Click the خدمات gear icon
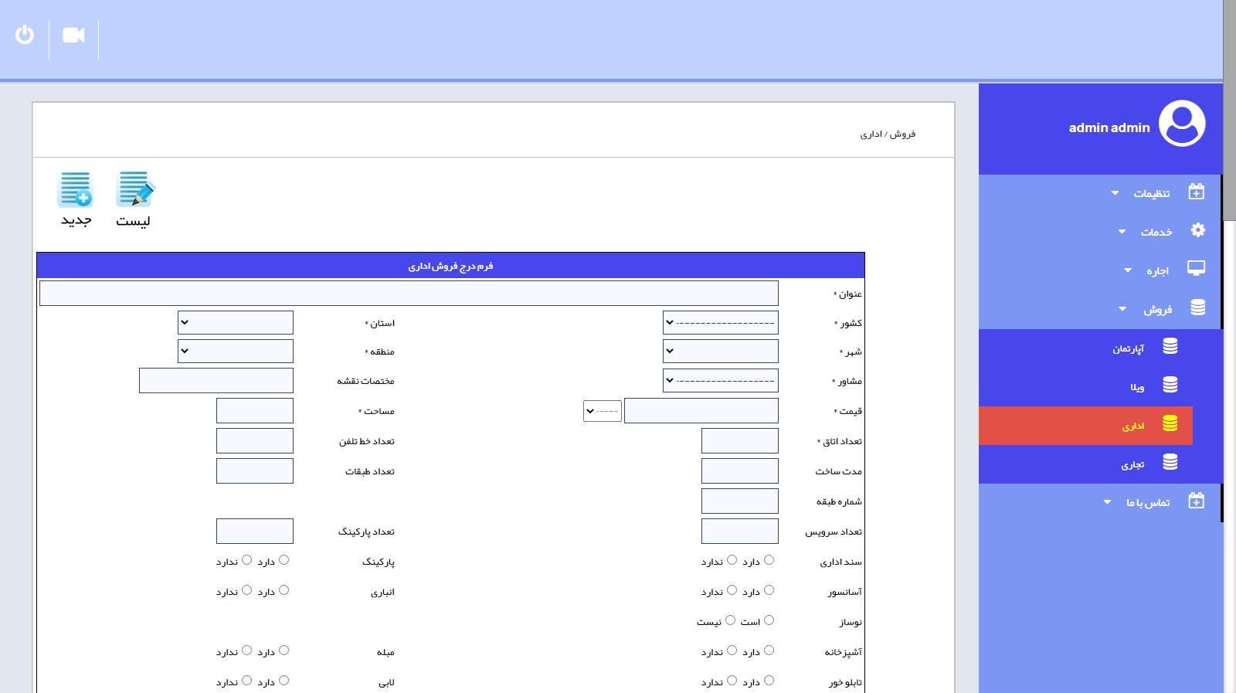 coord(1197,230)
